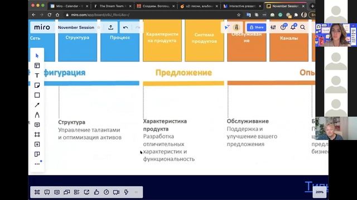Open the browser home page
This screenshot has width=357, height=200.
57,15
